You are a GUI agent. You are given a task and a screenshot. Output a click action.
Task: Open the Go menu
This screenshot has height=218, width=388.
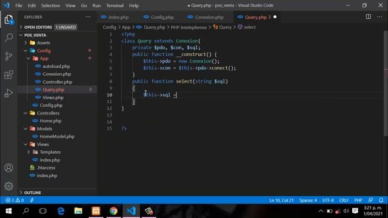tap(84, 5)
